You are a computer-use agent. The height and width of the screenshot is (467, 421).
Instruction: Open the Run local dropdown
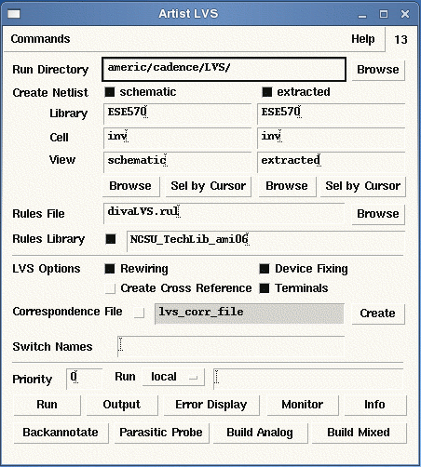click(173, 377)
